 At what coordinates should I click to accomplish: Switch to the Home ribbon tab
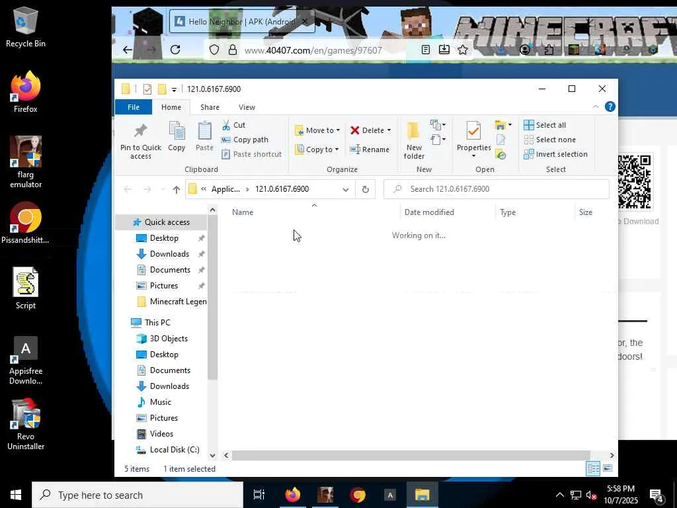(171, 107)
